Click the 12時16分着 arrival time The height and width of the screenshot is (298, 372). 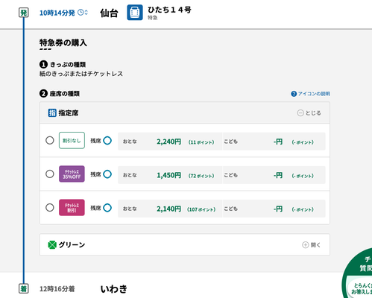57,289
